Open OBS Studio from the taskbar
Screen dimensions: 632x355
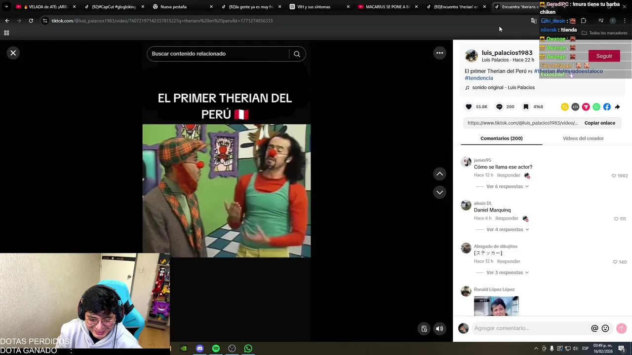pos(232,349)
